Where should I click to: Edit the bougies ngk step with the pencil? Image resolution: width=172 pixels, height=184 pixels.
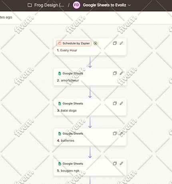point(121,164)
